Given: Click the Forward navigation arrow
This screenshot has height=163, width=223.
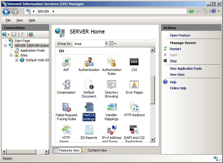Looking at the screenshot, I should (x=15, y=11).
